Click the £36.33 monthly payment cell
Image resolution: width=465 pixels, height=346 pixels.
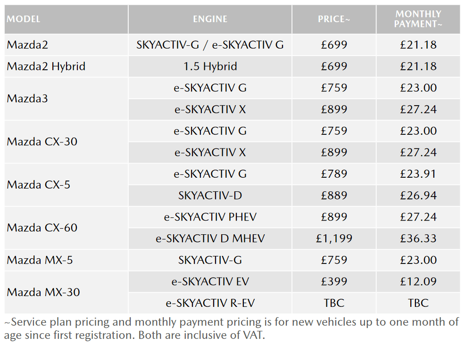pos(418,239)
